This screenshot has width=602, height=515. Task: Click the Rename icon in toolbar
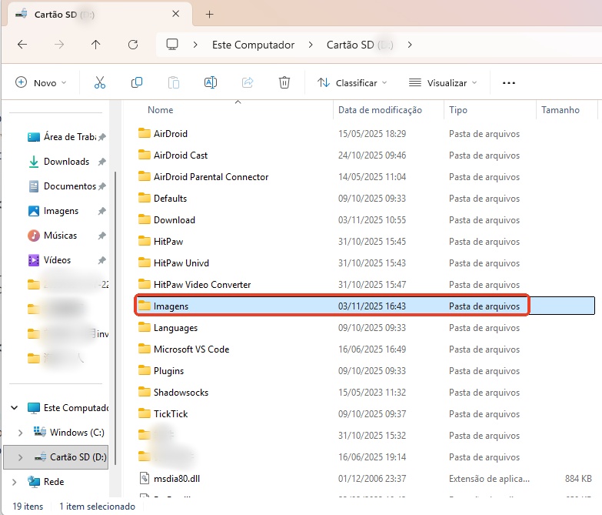[x=211, y=82]
